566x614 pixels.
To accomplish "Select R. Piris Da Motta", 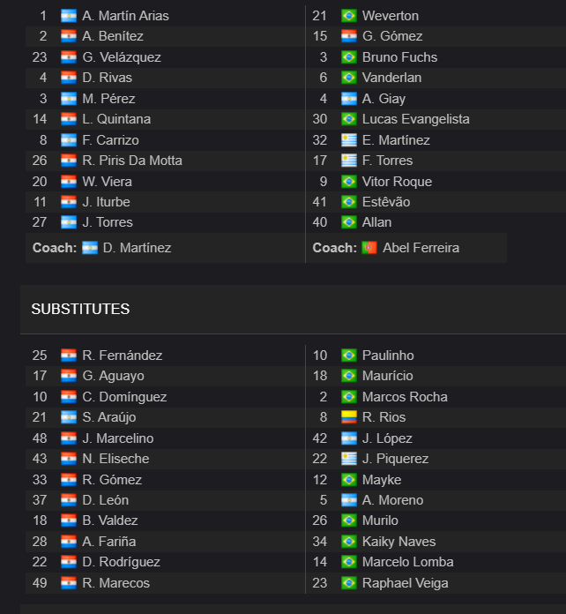I will [x=132, y=161].
